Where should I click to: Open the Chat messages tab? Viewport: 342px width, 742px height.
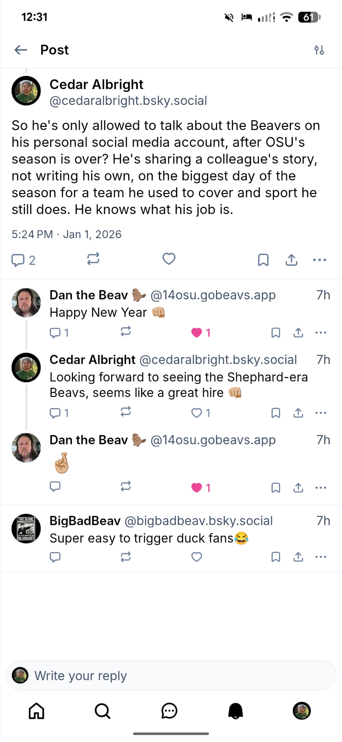tap(169, 711)
